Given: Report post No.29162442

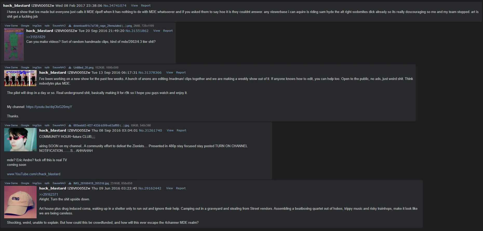Looking at the screenshot, I should click(x=181, y=188).
